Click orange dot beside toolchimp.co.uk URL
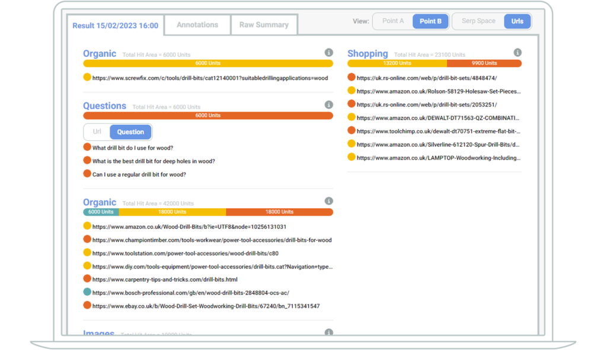The width and height of the screenshot is (607, 350). click(352, 130)
